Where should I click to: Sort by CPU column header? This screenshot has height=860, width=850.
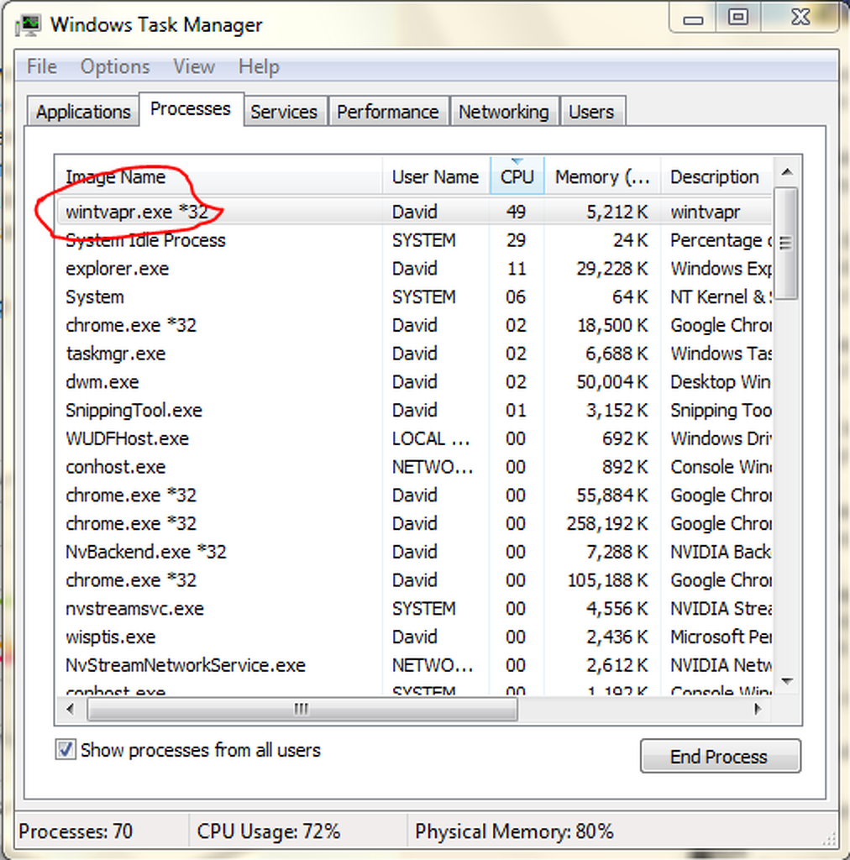[x=517, y=176]
